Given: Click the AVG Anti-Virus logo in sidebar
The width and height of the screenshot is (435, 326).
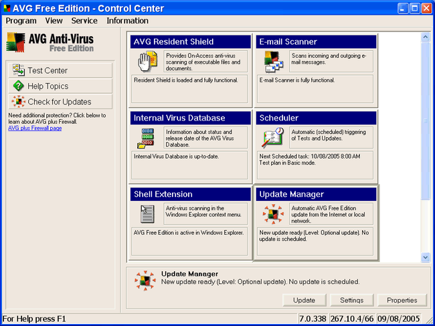Looking at the screenshot, I should pos(50,42).
